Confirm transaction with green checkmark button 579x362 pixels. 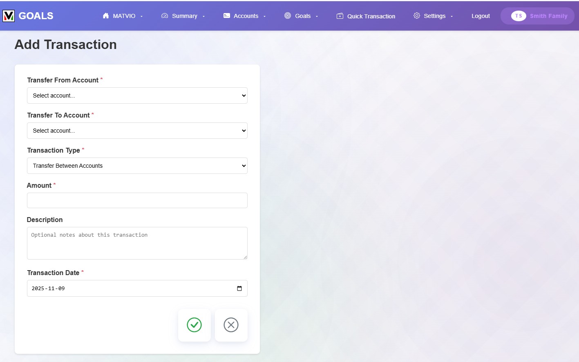(x=194, y=325)
